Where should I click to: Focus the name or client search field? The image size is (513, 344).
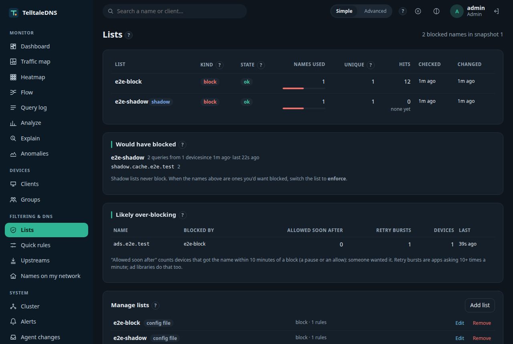[x=175, y=11]
